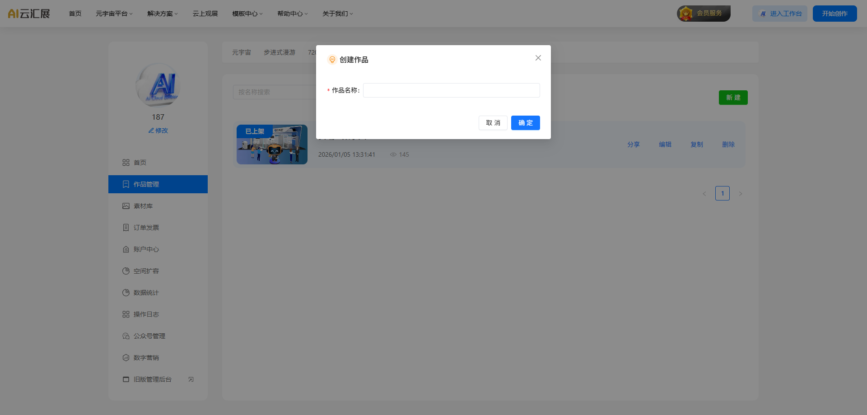The width and height of the screenshot is (867, 415).
Task: Select 订单发票 document icon in sidebar
Action: coord(126,228)
